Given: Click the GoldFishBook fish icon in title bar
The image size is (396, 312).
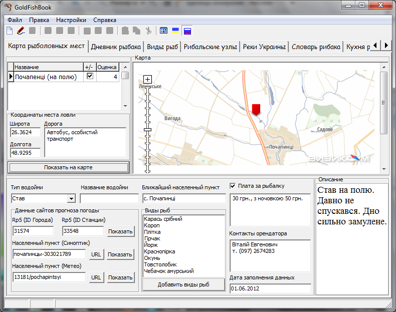Looking at the screenshot, I should [8, 7].
